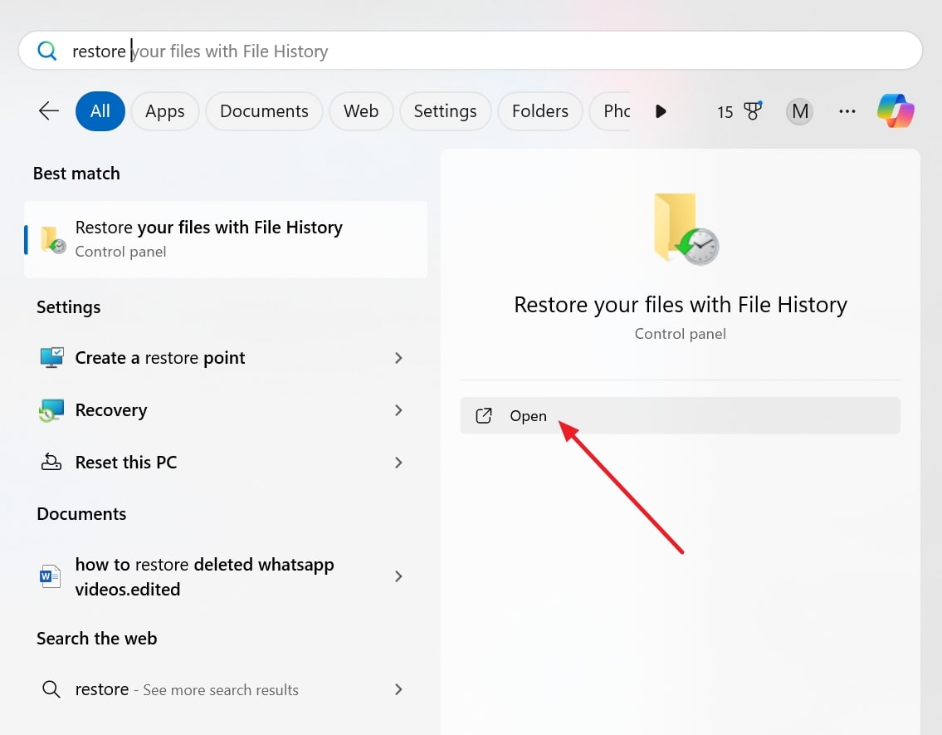Open account options via the M avatar
The height and width of the screenshot is (735, 942).
[798, 110]
